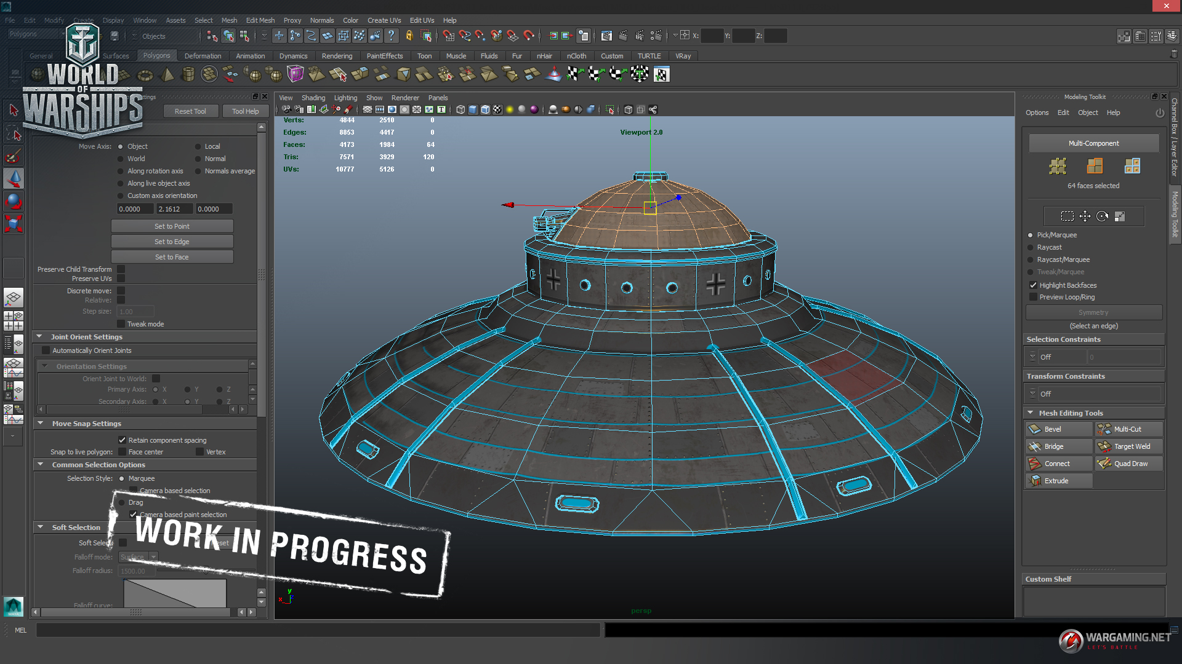Screen dimensions: 1182x664
Task: Choose the rotate icon in Modeling Toolkit
Action: tap(1102, 216)
